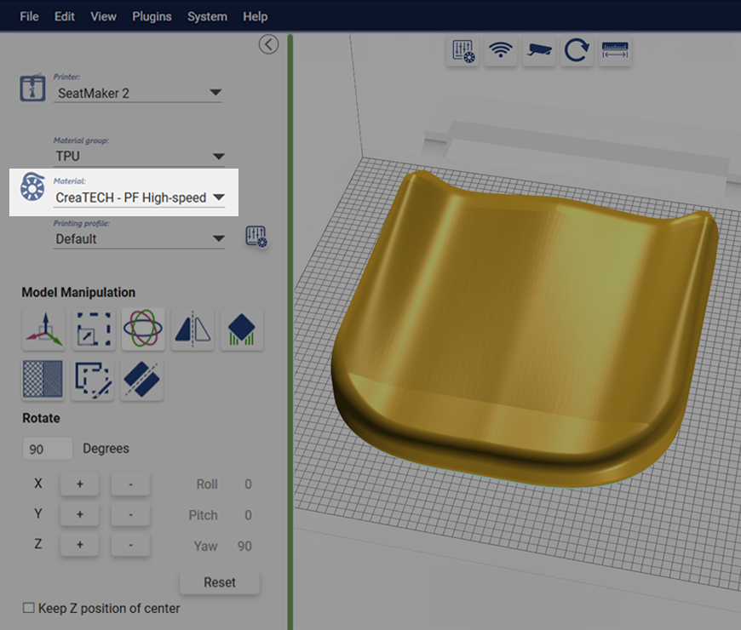Decrease Y rotation with minus button

tap(130, 514)
